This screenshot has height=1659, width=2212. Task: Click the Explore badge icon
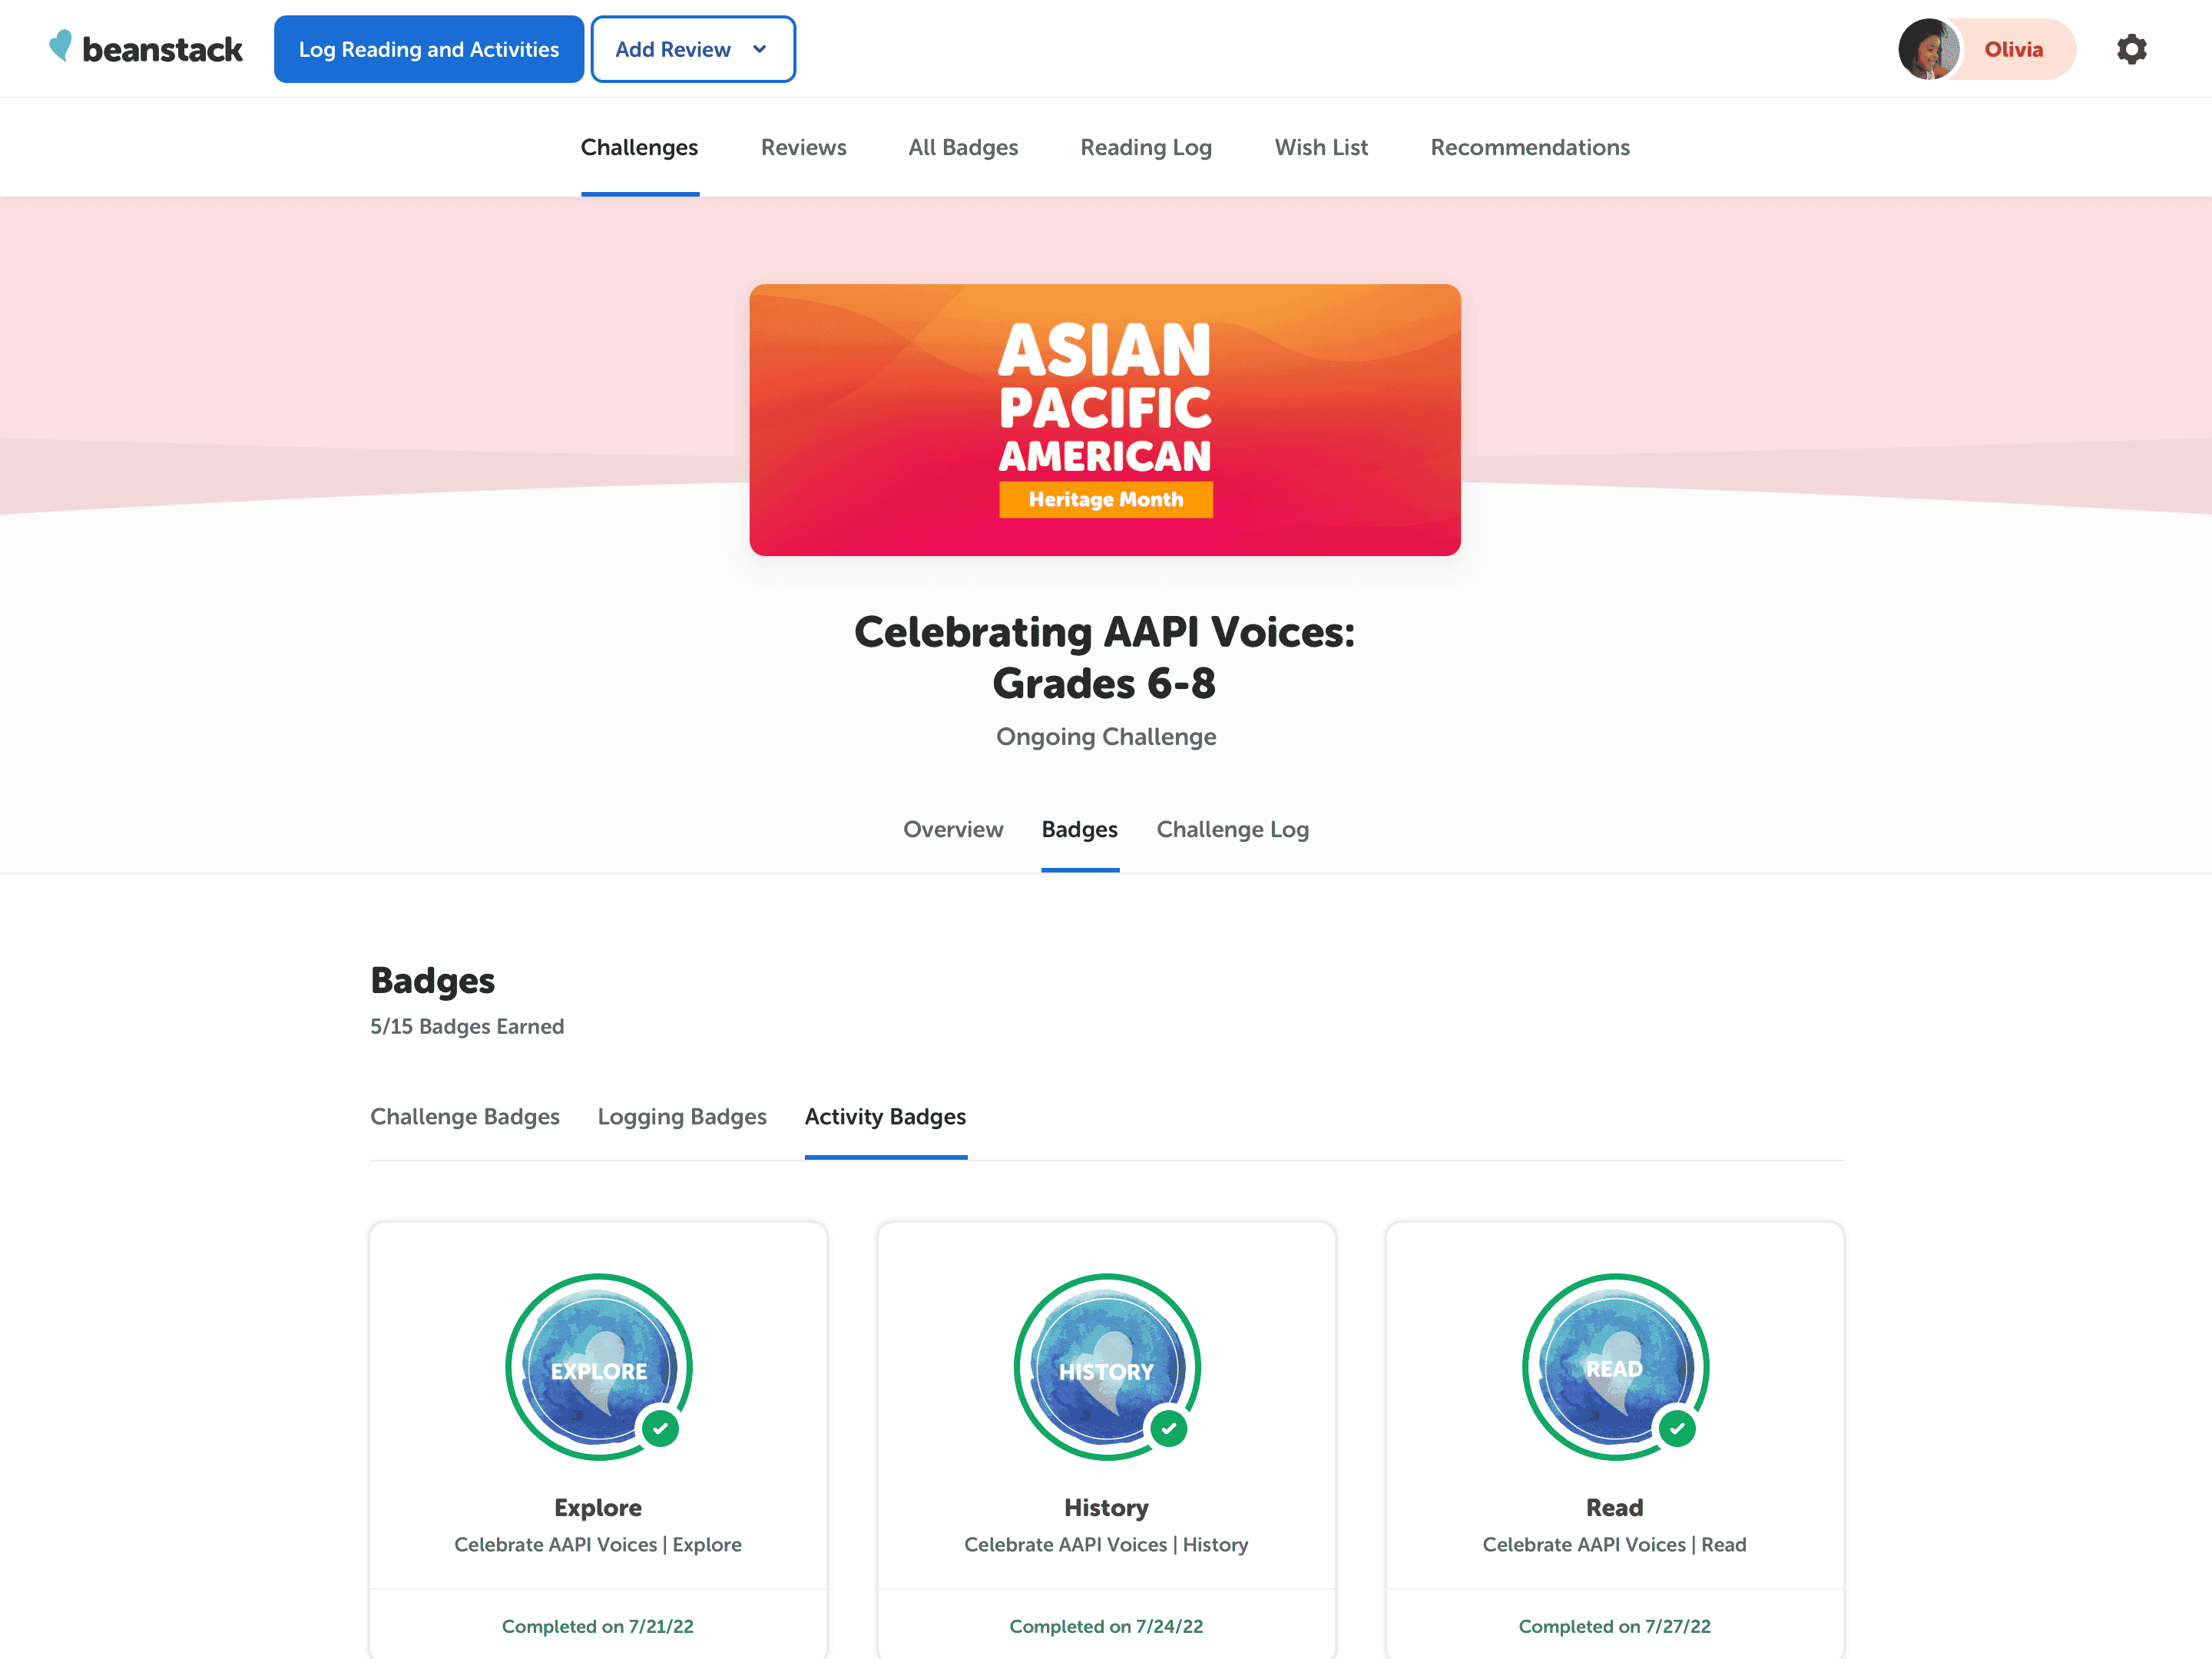tap(598, 1366)
